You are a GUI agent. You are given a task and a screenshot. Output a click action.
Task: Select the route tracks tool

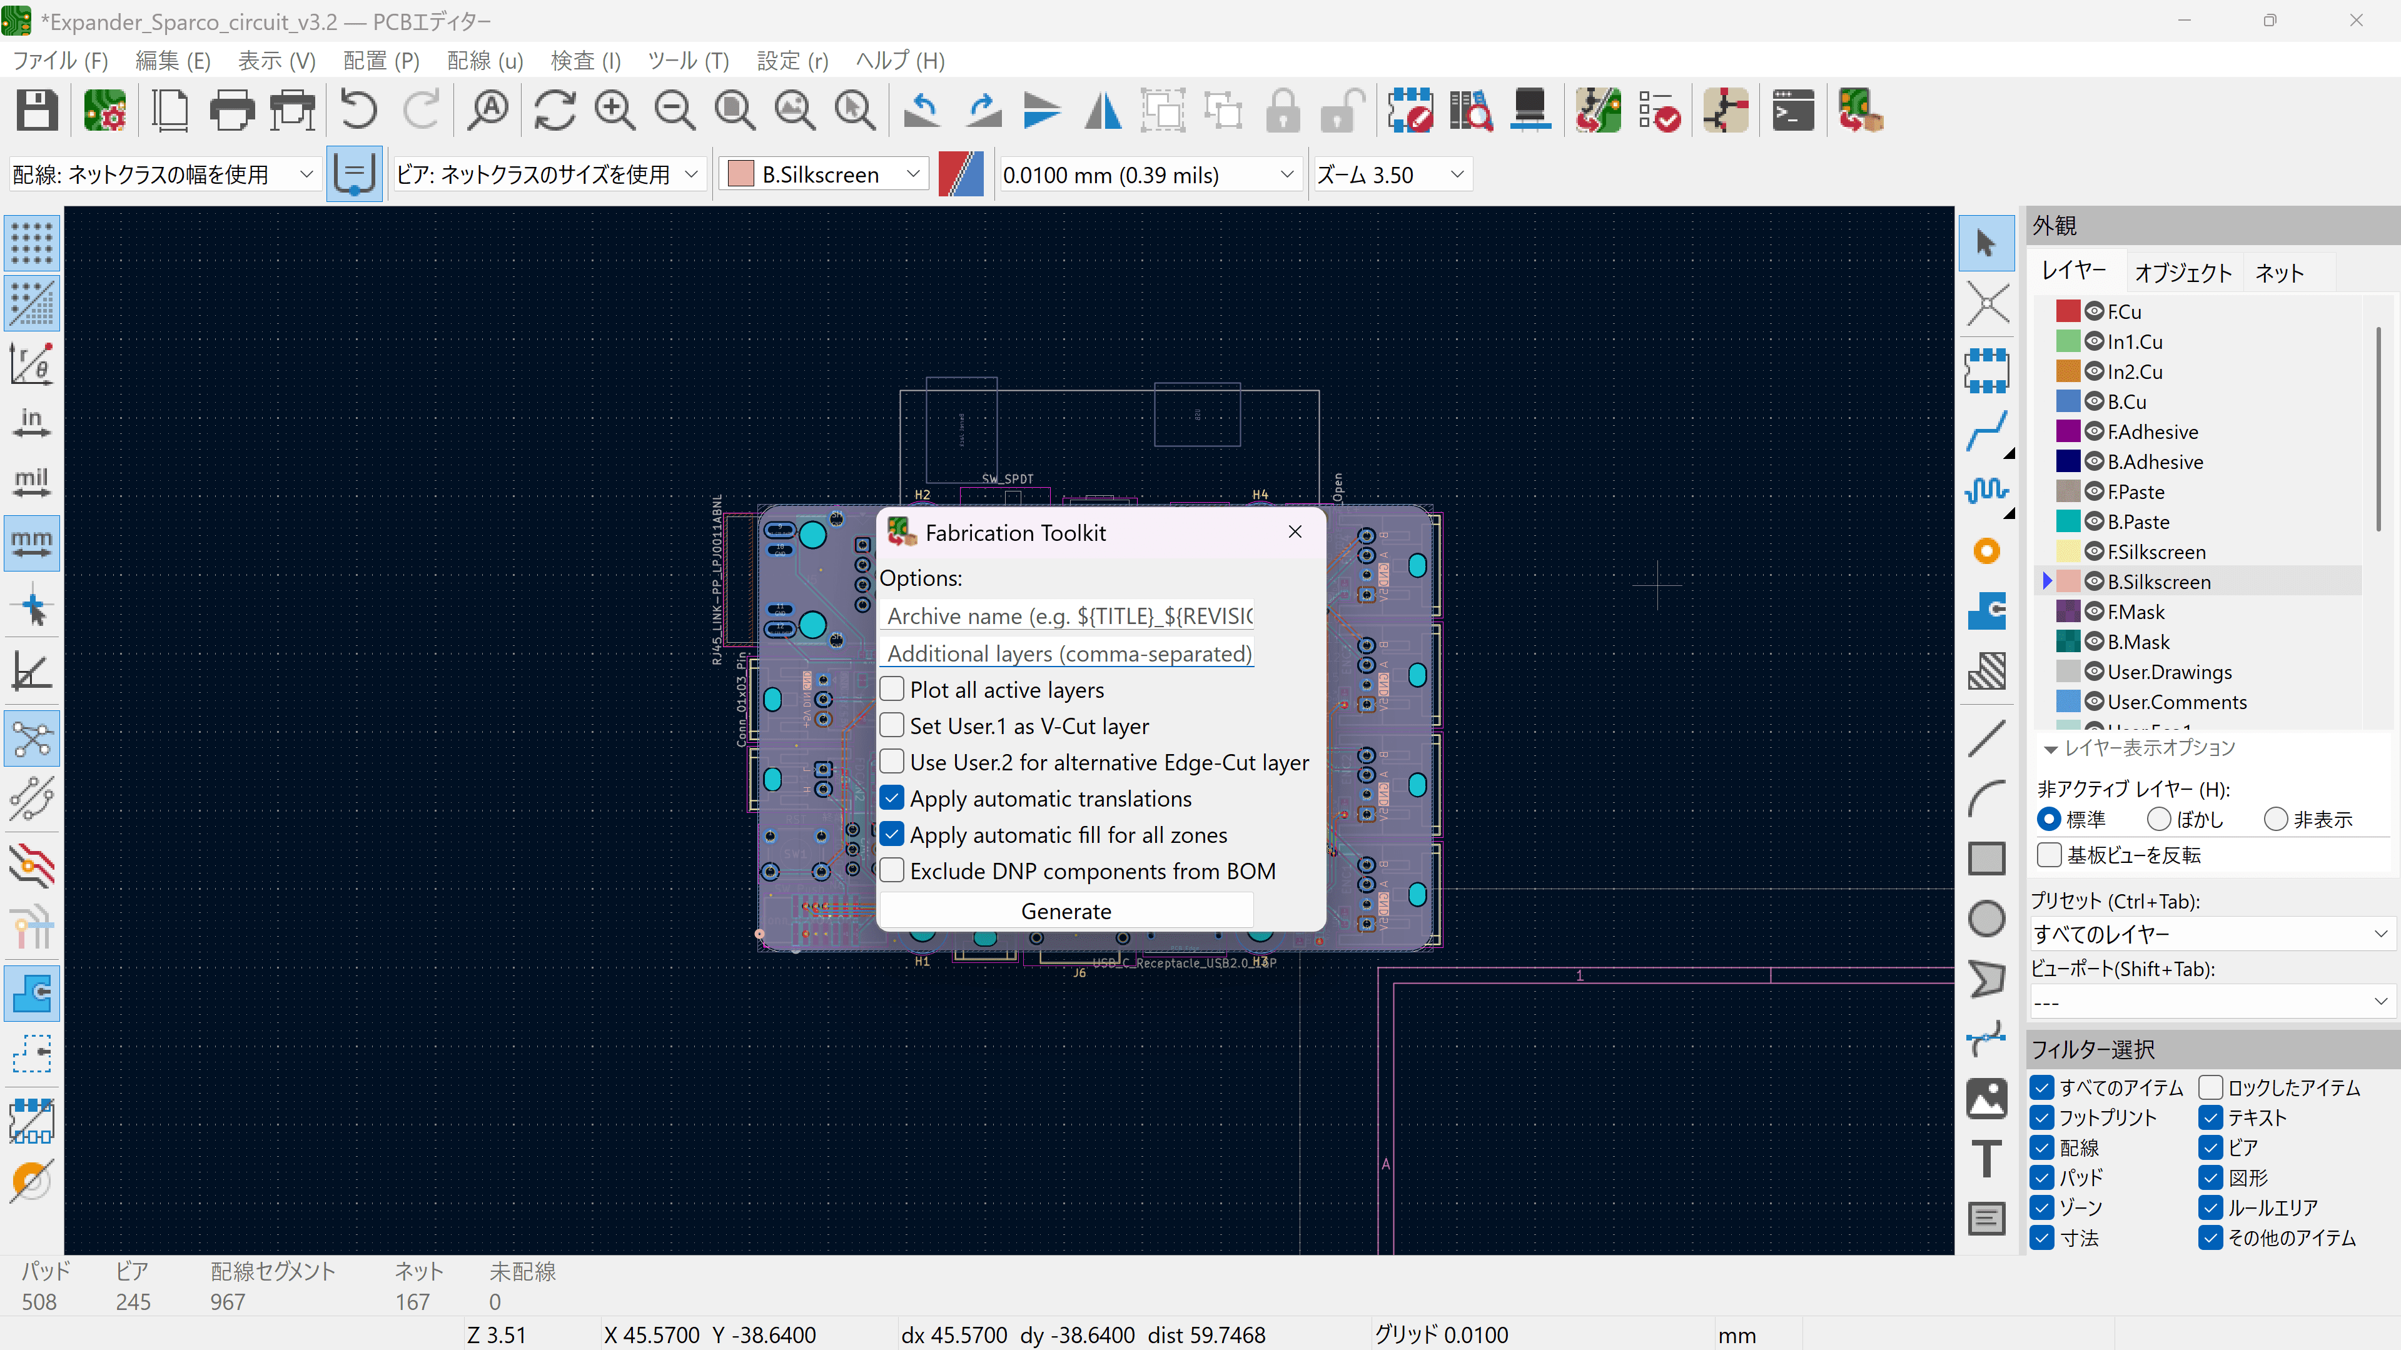click(1986, 430)
